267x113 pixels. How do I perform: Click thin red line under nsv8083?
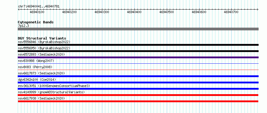click(138, 70)
